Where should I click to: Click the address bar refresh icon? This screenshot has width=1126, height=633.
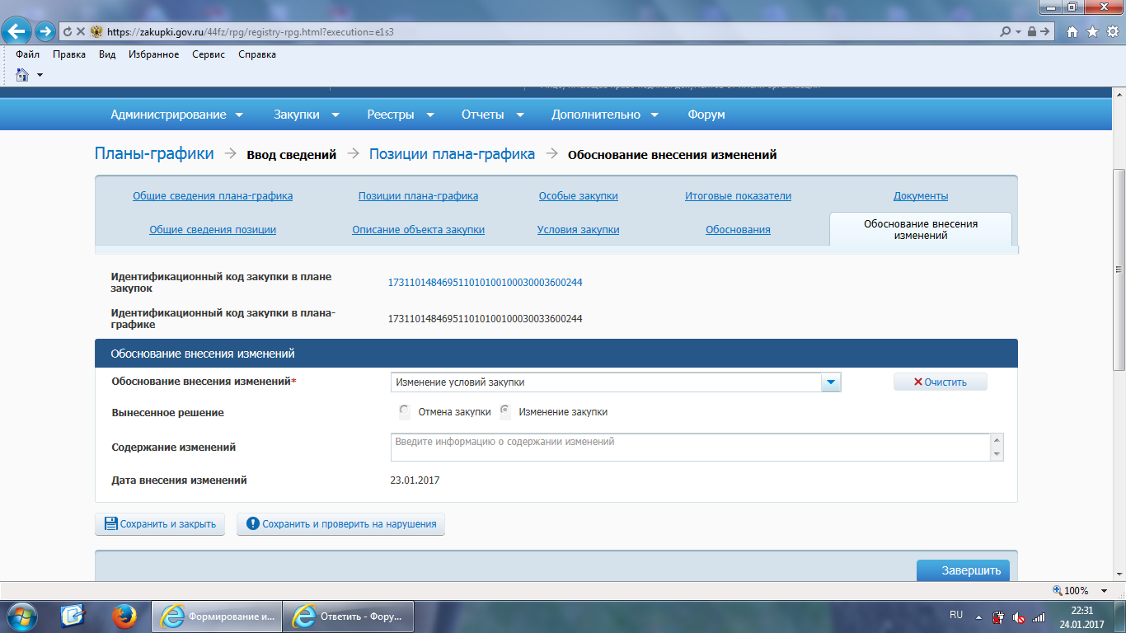tap(67, 31)
